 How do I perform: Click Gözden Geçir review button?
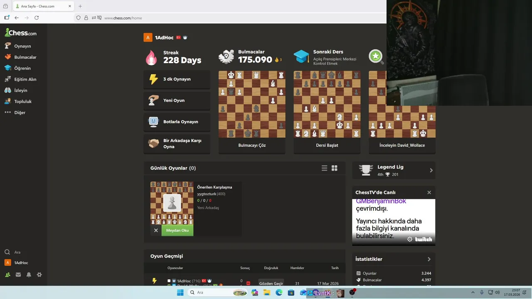coord(271,283)
